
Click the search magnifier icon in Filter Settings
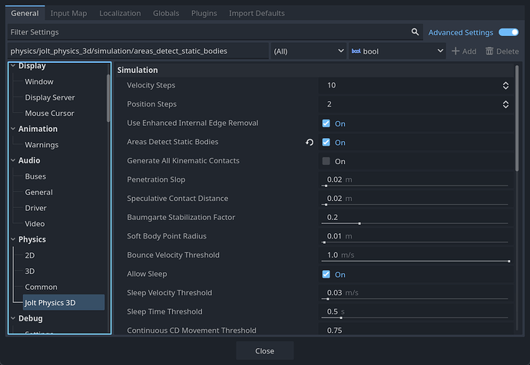[x=415, y=32]
